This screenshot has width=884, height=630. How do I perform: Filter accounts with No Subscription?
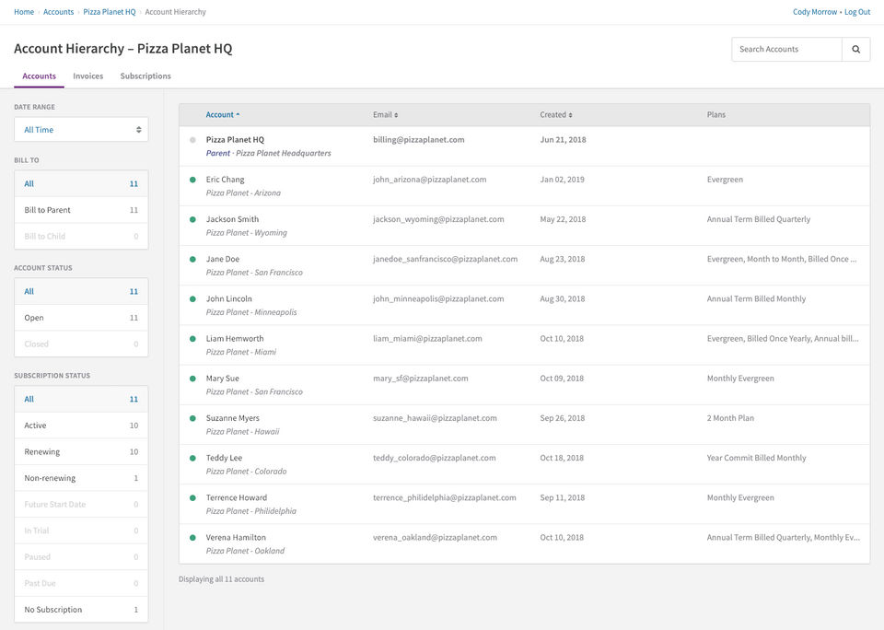point(81,610)
